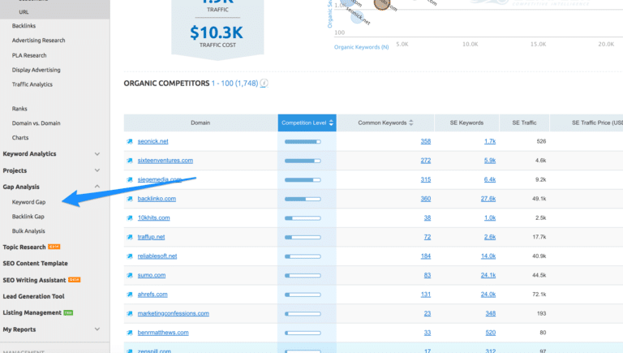The height and width of the screenshot is (353, 623).
Task: Open SEO Writing Assistant
Action: (34, 280)
